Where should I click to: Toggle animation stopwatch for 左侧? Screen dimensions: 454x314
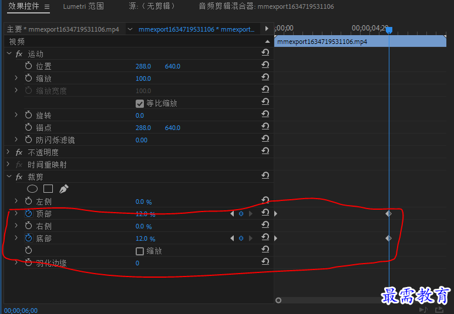tap(28, 201)
